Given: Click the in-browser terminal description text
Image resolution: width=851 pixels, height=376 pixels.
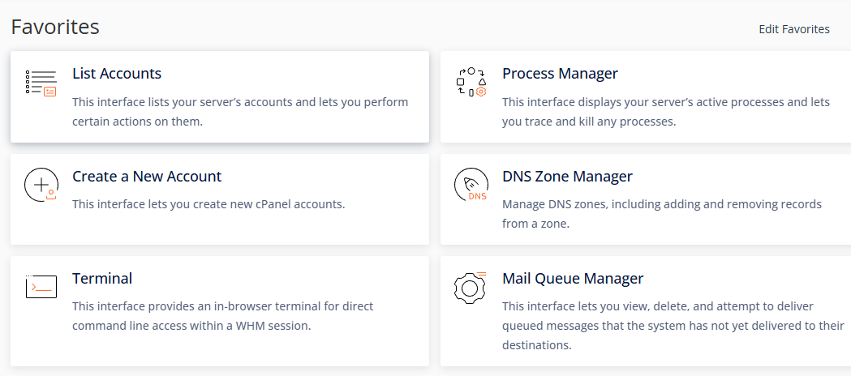Looking at the screenshot, I should 222,316.
